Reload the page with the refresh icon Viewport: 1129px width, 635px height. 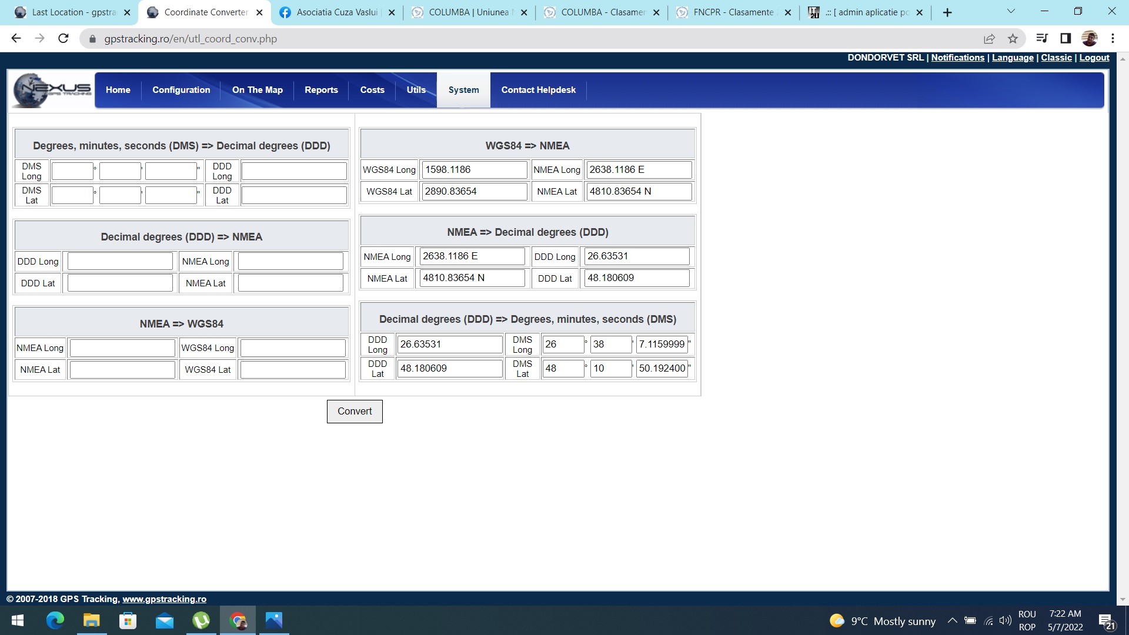coord(64,39)
